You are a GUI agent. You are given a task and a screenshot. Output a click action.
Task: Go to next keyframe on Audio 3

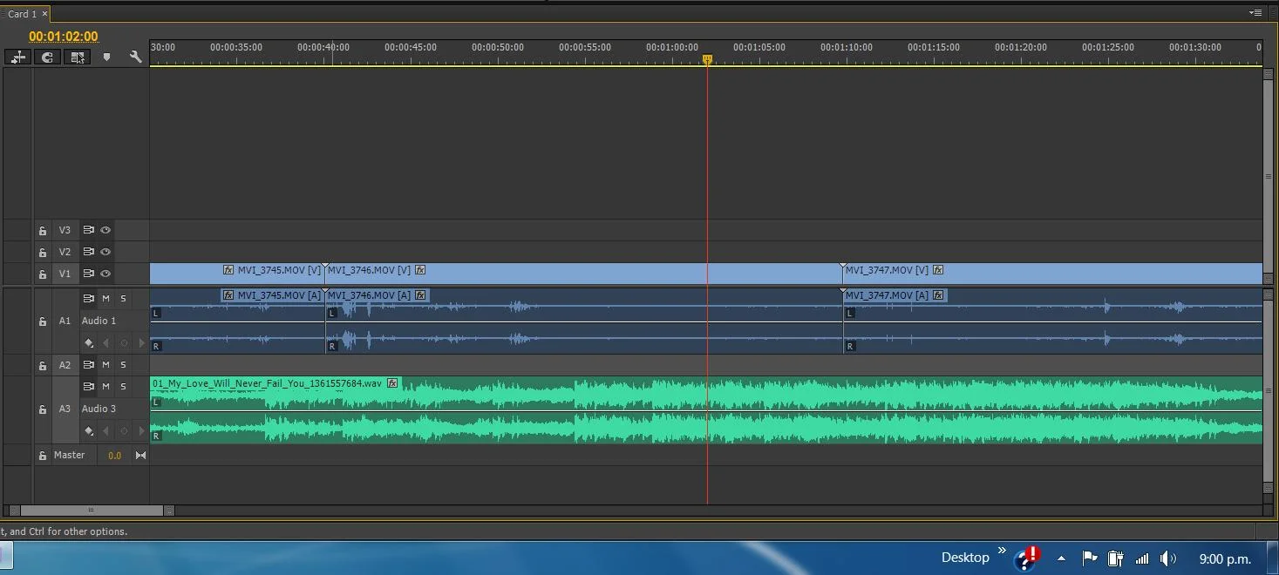141,430
